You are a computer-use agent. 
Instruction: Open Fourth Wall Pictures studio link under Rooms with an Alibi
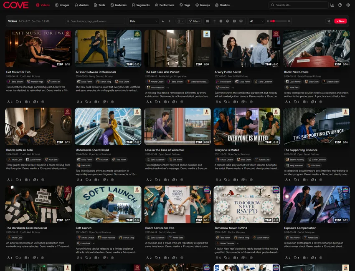coord(30,154)
